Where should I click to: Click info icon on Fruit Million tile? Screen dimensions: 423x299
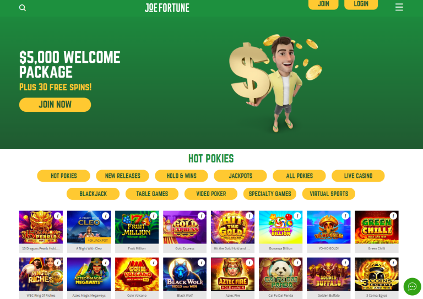[x=154, y=216]
